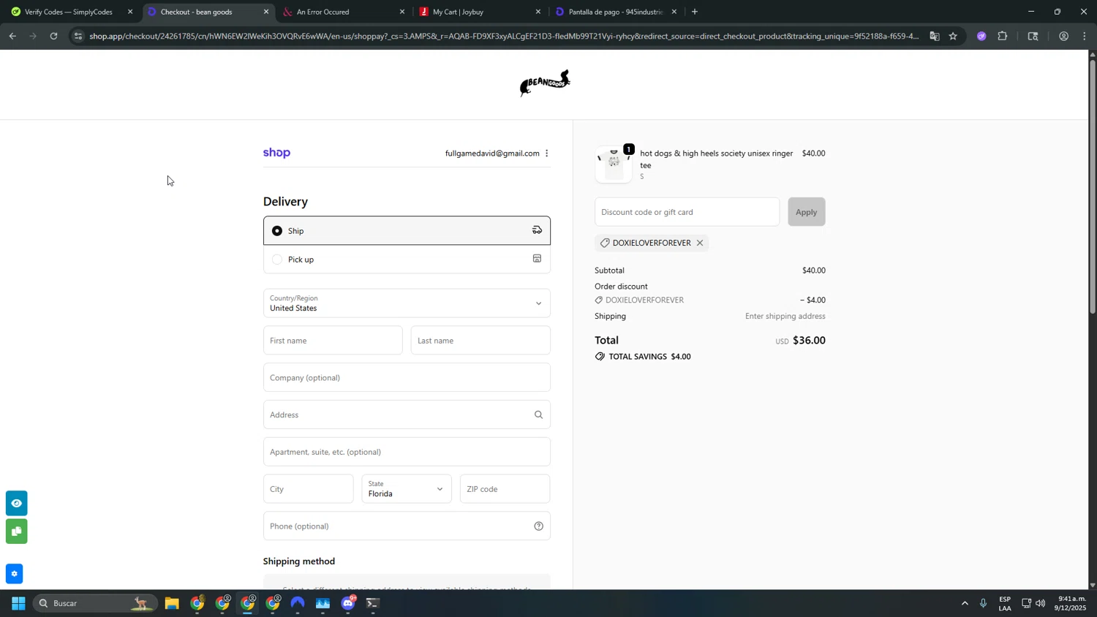Click the ZIP code field

pyautogui.click(x=505, y=488)
